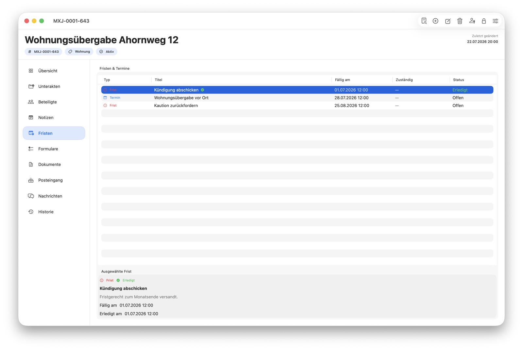This screenshot has width=523, height=350.
Task: Sort by the Typ column header
Action: (107, 80)
